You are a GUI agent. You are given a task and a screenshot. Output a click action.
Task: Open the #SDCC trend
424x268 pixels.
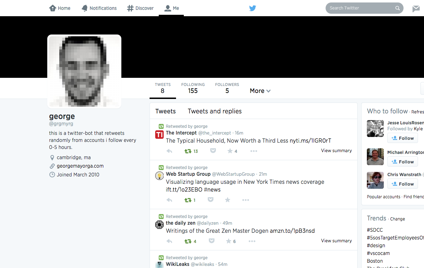pyautogui.click(x=375, y=230)
